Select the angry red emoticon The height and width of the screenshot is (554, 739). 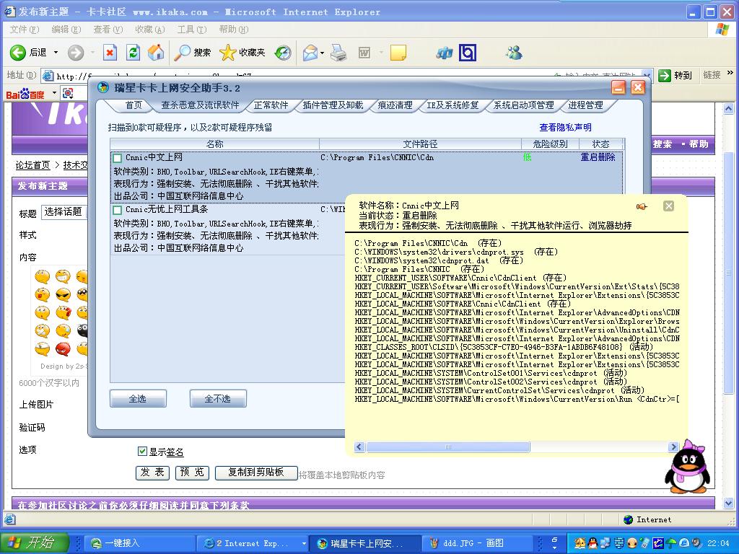63,349
